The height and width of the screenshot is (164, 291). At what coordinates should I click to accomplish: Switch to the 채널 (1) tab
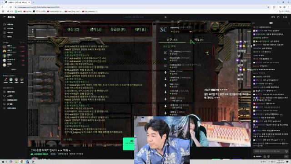point(199,40)
